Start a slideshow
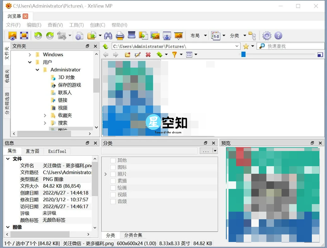The height and width of the screenshot is (248, 327). coord(178,35)
